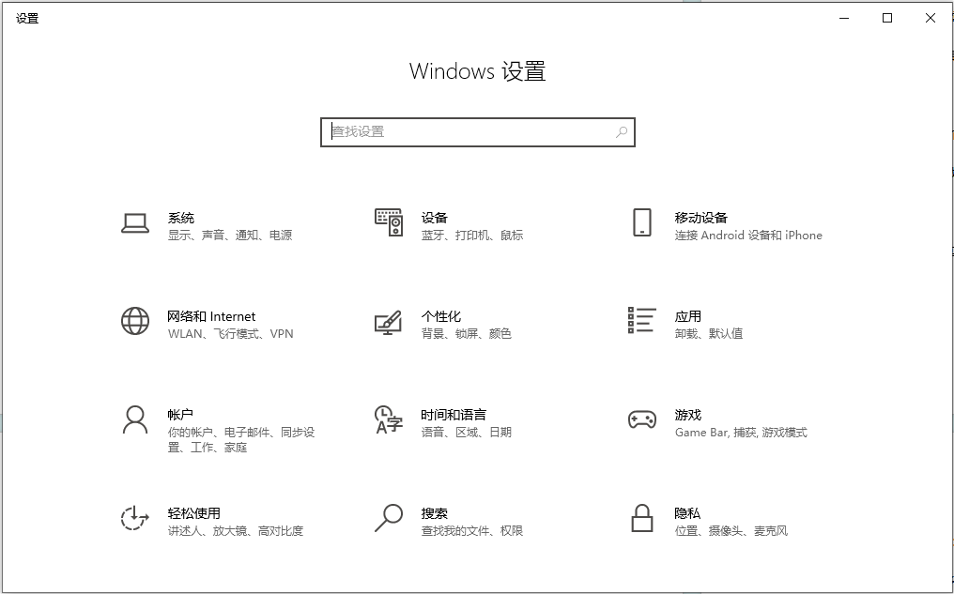Click the 设置 window title text
This screenshot has width=954, height=594.
pyautogui.click(x=27, y=18)
